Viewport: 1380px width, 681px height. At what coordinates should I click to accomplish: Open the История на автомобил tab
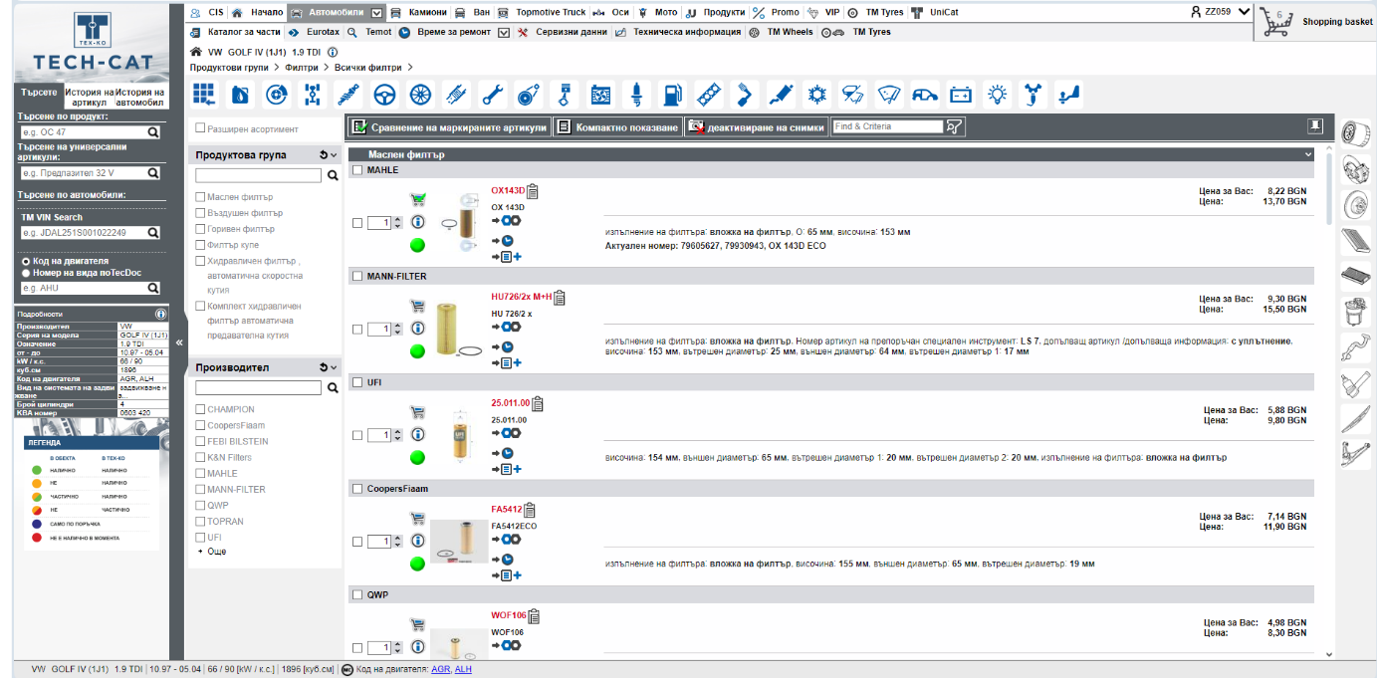pos(140,97)
